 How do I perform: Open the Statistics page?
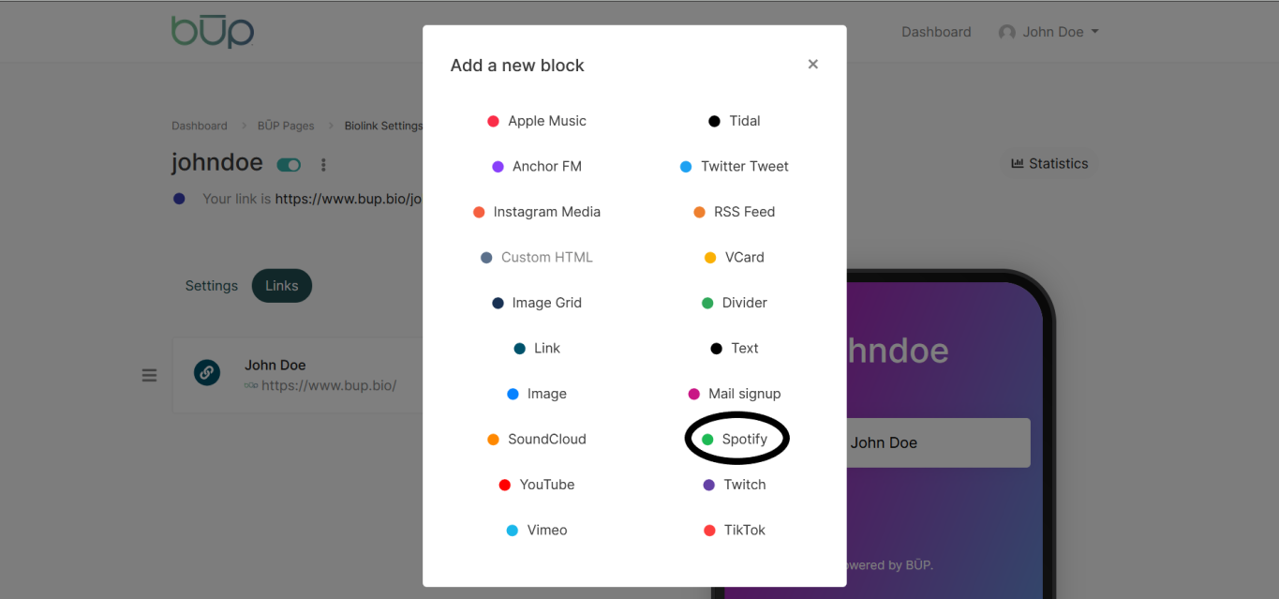click(x=1049, y=163)
